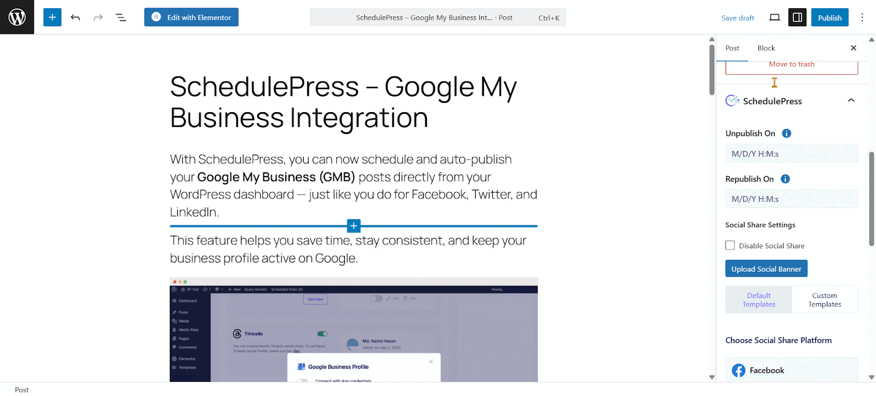Click the 'Social Share Settings' label

click(760, 225)
